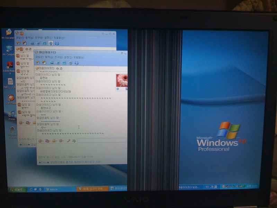Click the invite-friend icon in the back chat toolbar
Image resolution: width=277 pixels, height=208 pixels.
point(18,43)
